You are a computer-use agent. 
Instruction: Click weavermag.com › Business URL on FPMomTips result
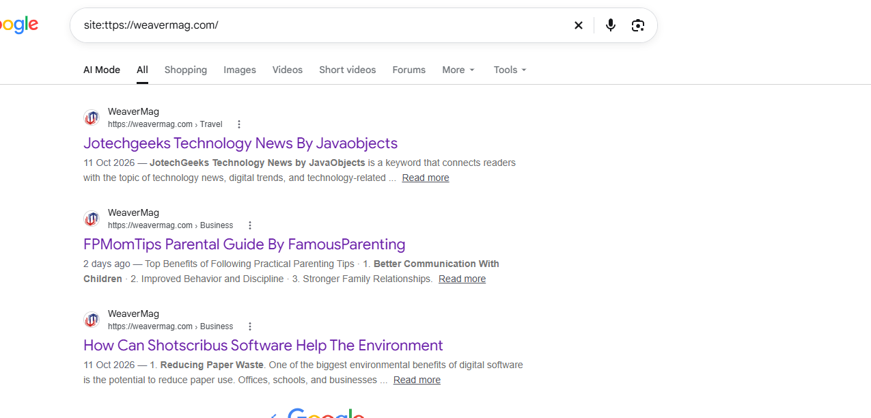[171, 225]
